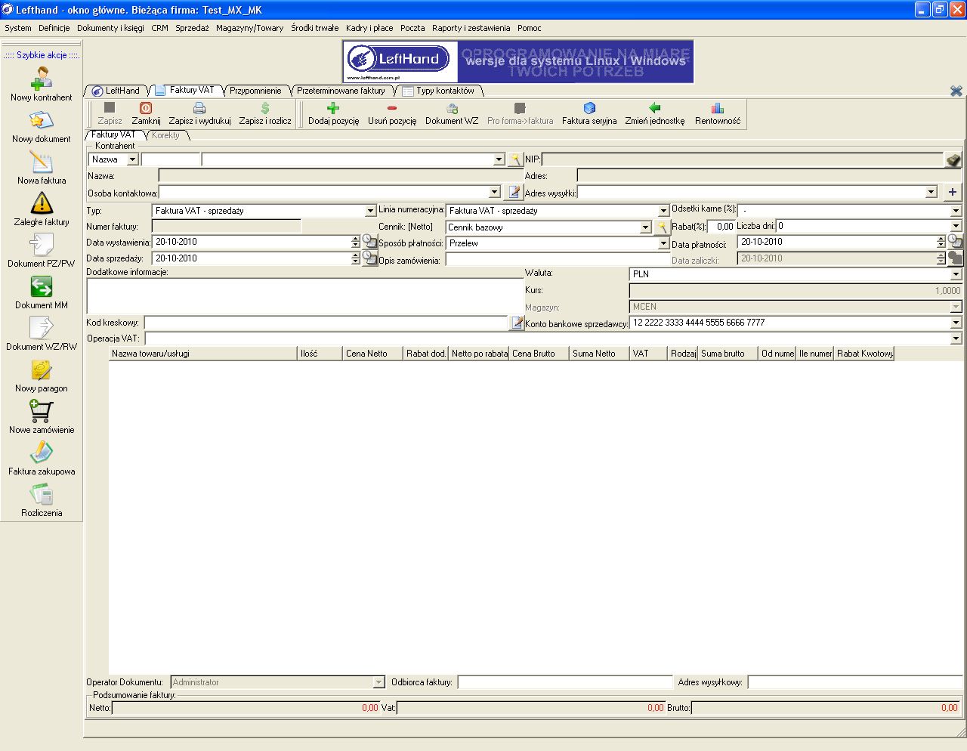Open Odsetki karne dropdown
Screen dimensions: 967x751
coord(956,211)
